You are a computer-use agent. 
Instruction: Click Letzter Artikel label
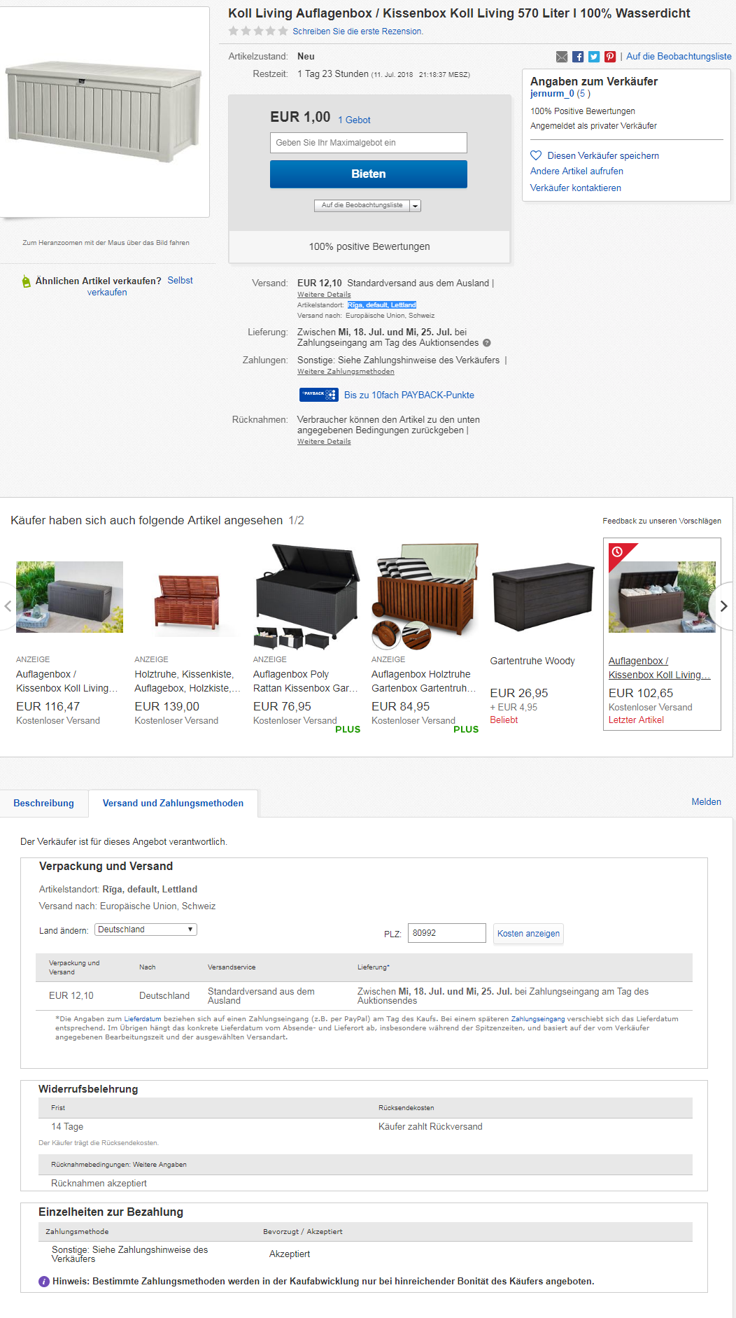[636, 720]
